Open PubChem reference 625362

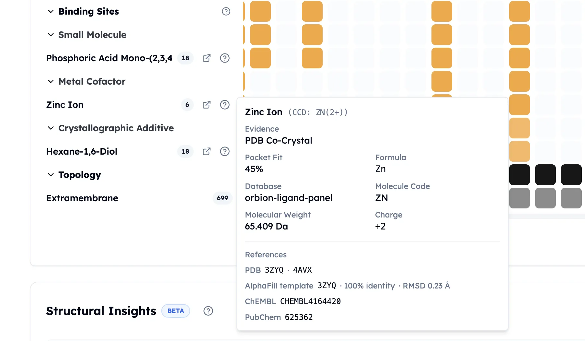(299, 317)
